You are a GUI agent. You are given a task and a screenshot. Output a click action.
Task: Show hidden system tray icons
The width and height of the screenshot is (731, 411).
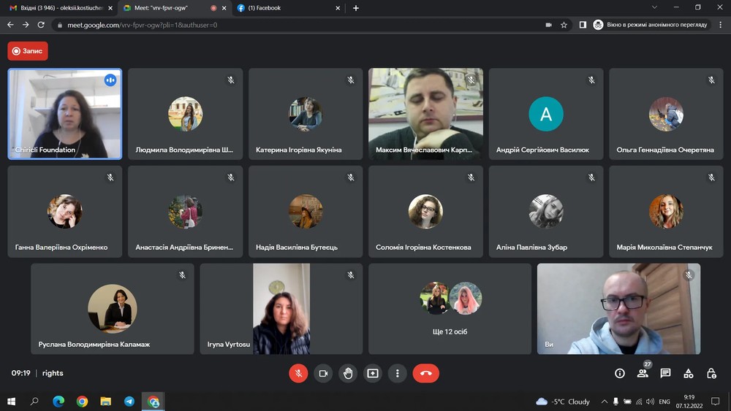click(x=604, y=402)
